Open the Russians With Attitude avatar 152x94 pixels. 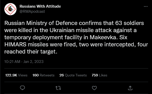point(10,9)
